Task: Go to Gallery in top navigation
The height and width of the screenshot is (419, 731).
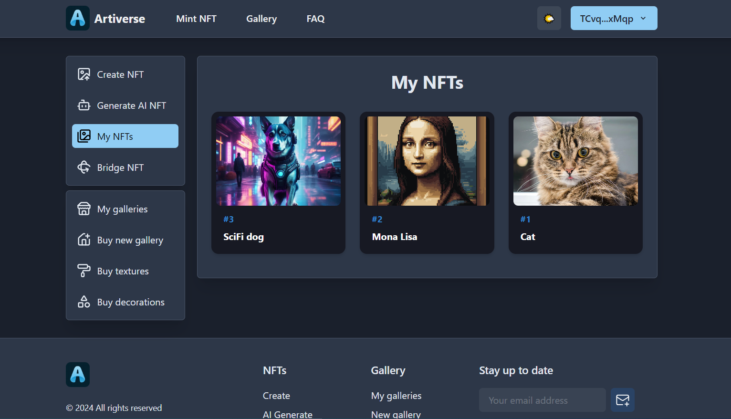Action: [x=261, y=19]
